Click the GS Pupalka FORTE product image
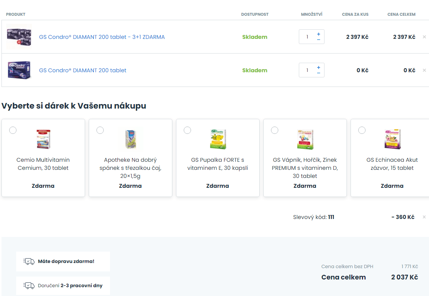 pyautogui.click(x=218, y=139)
